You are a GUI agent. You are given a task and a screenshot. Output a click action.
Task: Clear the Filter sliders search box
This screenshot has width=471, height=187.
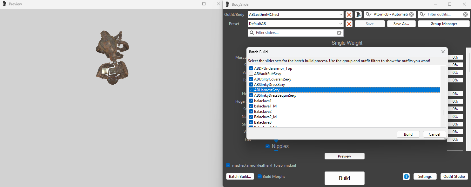click(x=339, y=33)
